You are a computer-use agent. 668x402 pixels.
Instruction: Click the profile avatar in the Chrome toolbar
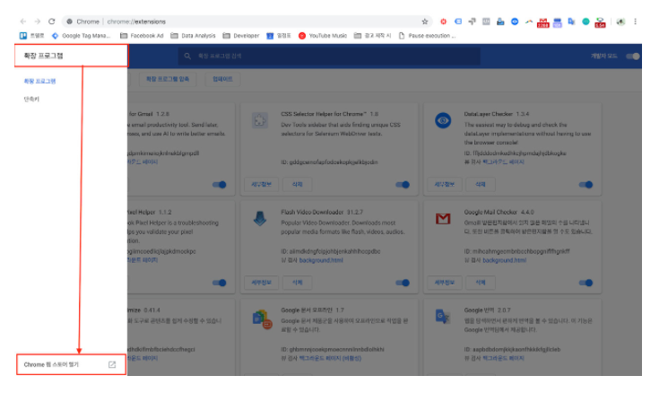click(620, 22)
